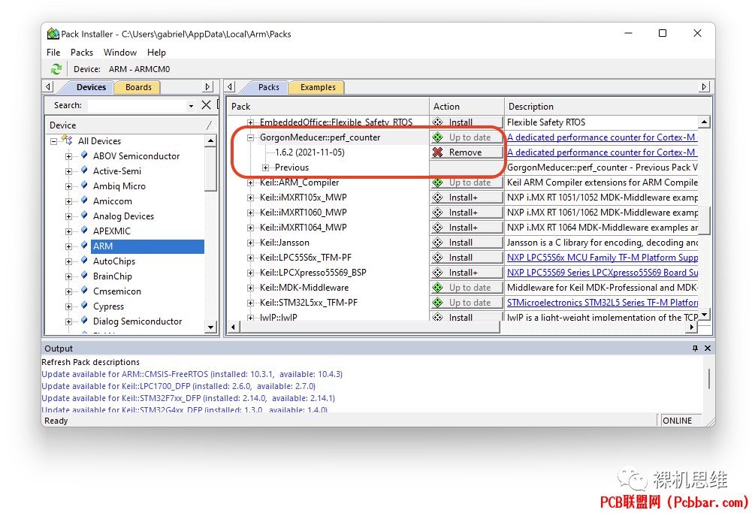Collapse the All Devices tree node
752x513 pixels.
pos(54,141)
